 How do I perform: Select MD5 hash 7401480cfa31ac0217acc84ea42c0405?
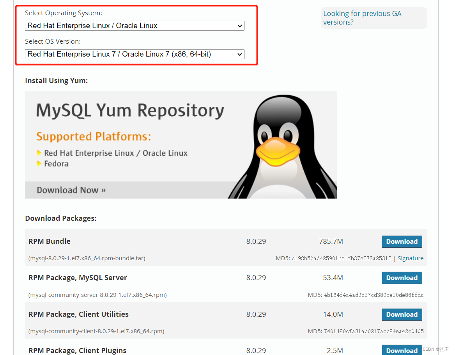click(x=374, y=331)
